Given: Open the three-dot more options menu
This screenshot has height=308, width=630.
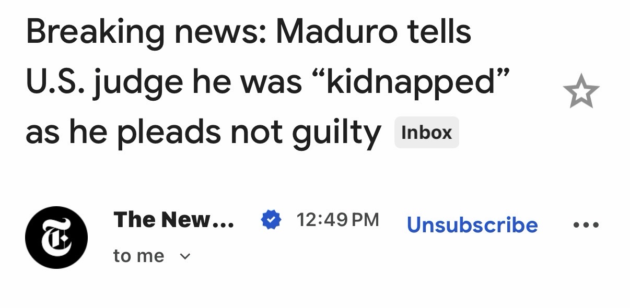Looking at the screenshot, I should 586,226.
